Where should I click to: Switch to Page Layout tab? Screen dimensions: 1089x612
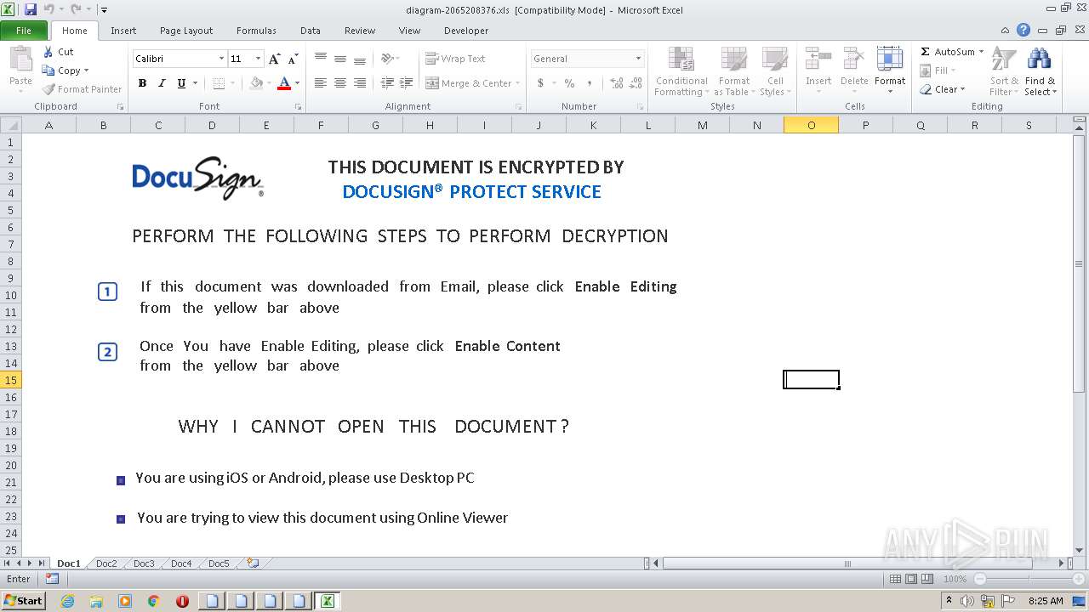pyautogui.click(x=186, y=31)
